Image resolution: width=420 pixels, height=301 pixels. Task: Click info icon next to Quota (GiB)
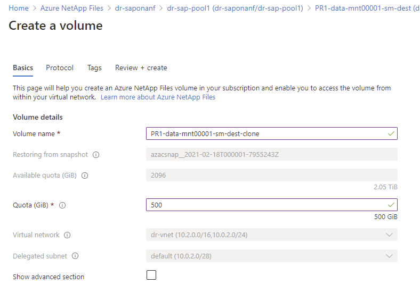[x=62, y=205]
